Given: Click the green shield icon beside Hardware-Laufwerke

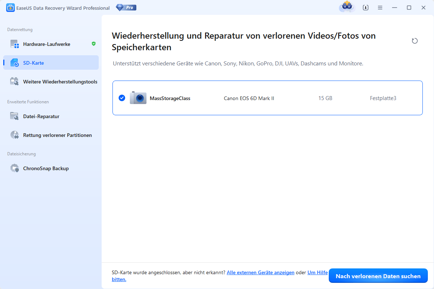Looking at the screenshot, I should pyautogui.click(x=94, y=44).
